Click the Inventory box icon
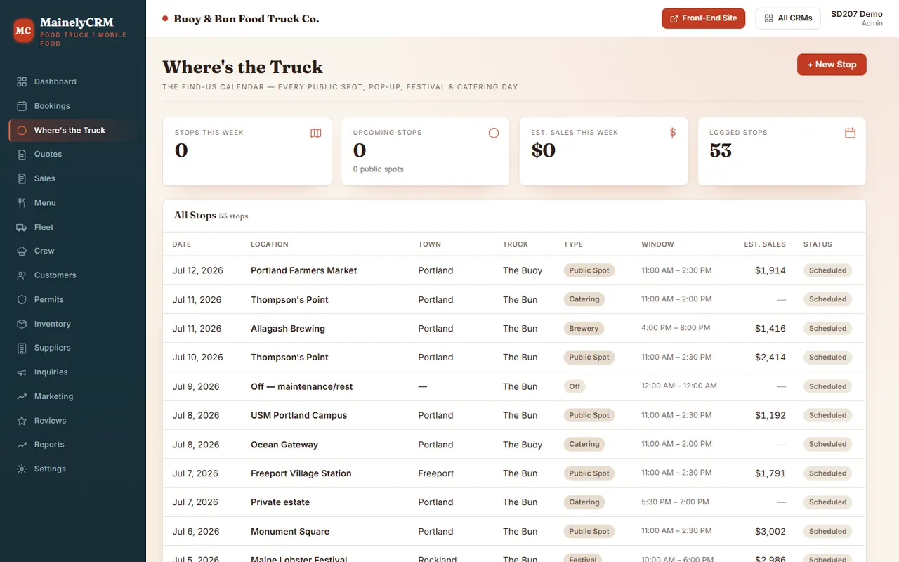899x562 pixels. [22, 324]
